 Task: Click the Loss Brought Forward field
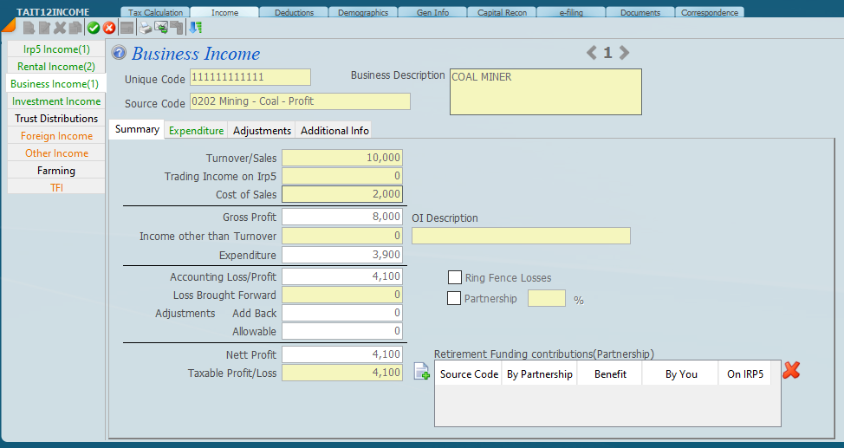(x=342, y=295)
